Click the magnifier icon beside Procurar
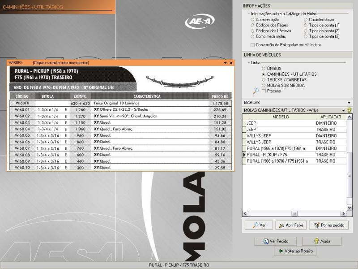Image resolution: width=358 pixels, height=269 pixels. [x=256, y=91]
